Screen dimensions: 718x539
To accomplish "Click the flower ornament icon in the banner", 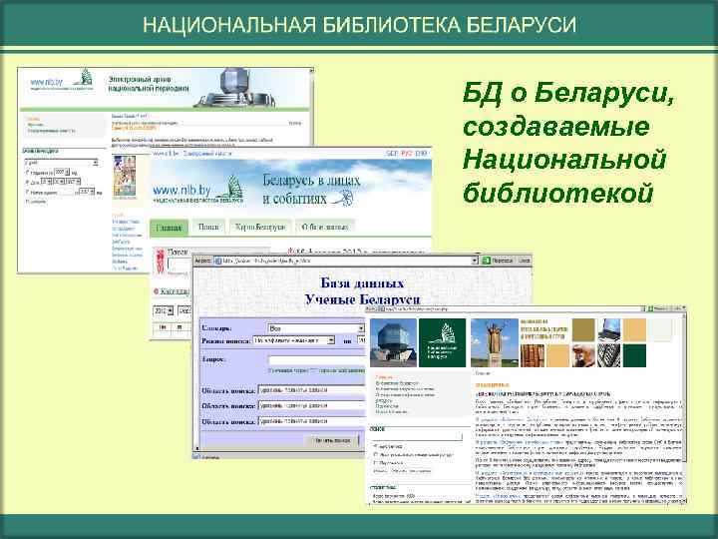I will coord(343,198).
